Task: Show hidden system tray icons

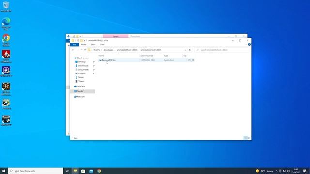Action: (277, 171)
